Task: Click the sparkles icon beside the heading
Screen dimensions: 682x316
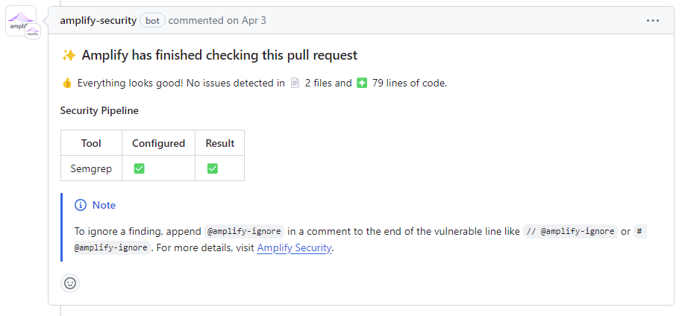Action: click(69, 55)
